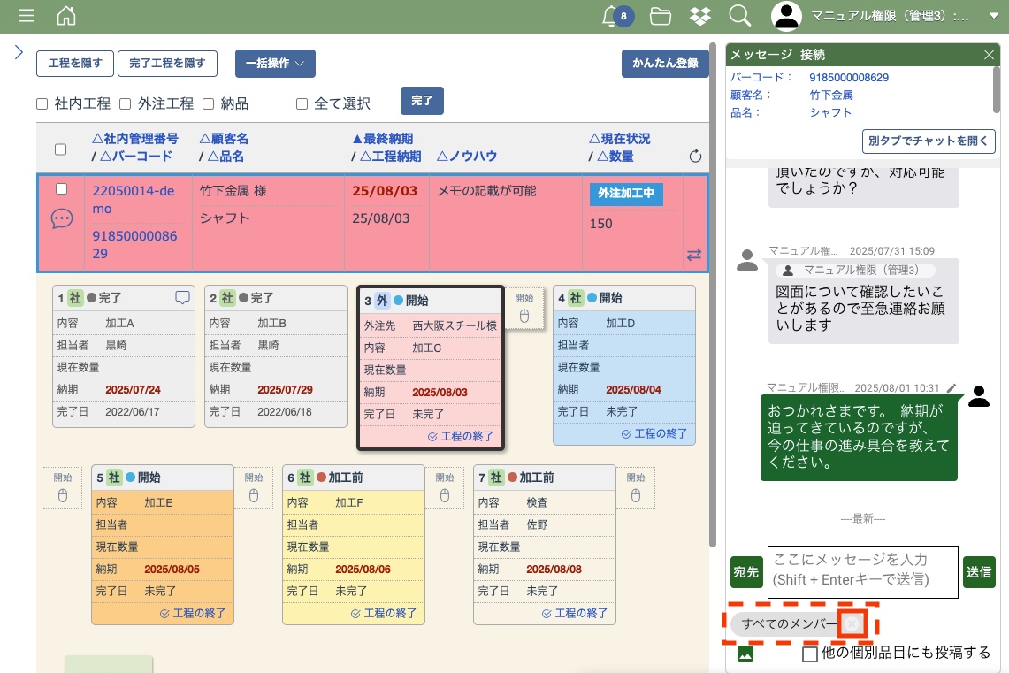Open the hamburger menu
This screenshot has width=1009, height=673.
tap(27, 16)
